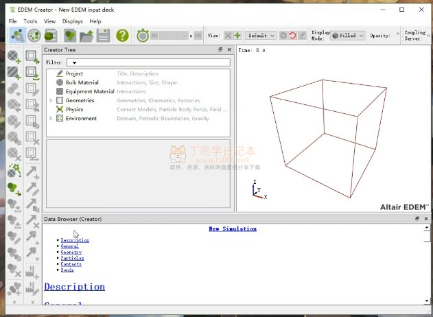Click the Creator mode icon in toolbar
The width and height of the screenshot is (433, 317).
click(x=15, y=35)
